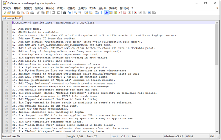221x140 pixels.
Task: Redo the action via toolbar arrow
Action: click(58, 12)
